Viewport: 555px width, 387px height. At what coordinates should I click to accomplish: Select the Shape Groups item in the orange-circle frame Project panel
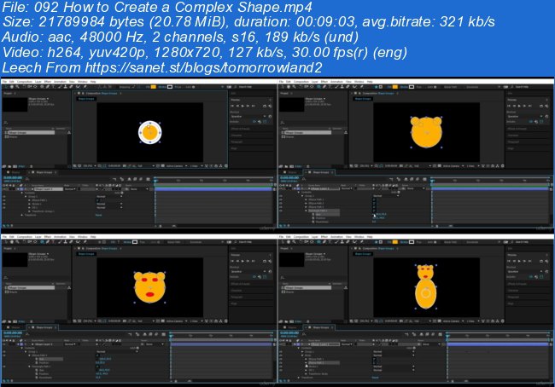(30, 132)
